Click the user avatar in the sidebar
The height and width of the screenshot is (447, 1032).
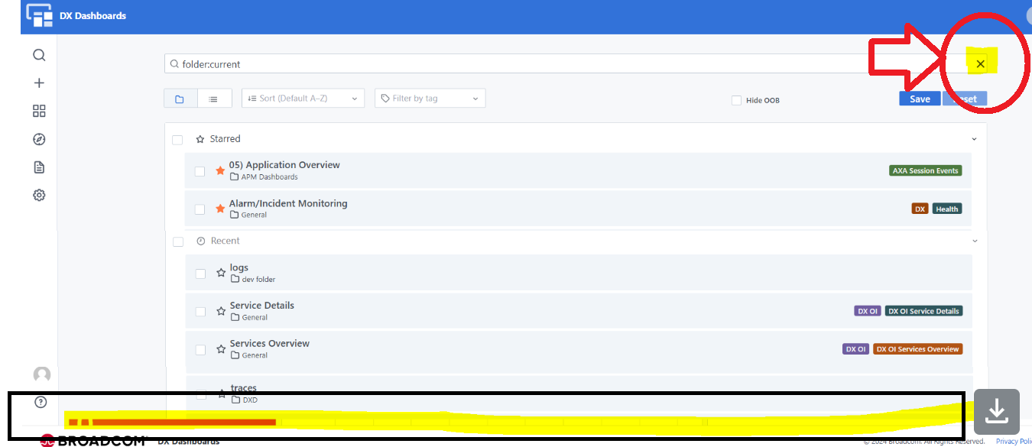(41, 375)
